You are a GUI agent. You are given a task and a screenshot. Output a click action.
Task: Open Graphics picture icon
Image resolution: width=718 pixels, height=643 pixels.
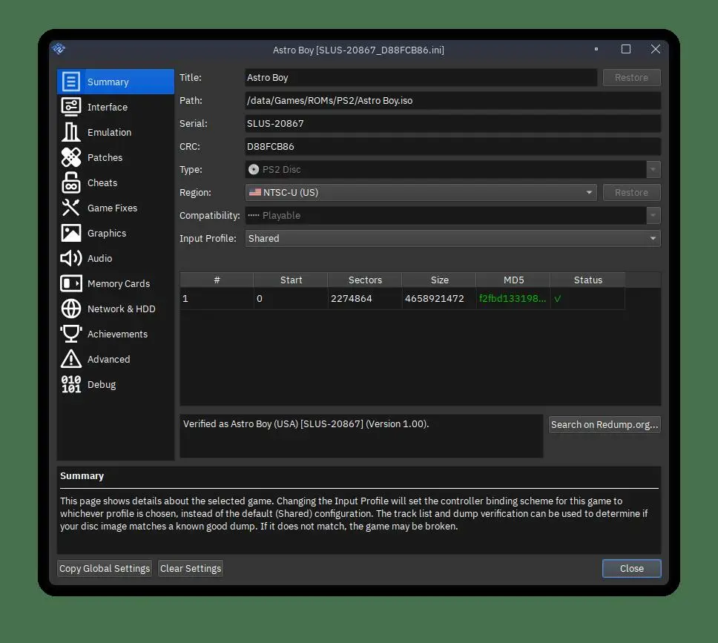tap(71, 233)
